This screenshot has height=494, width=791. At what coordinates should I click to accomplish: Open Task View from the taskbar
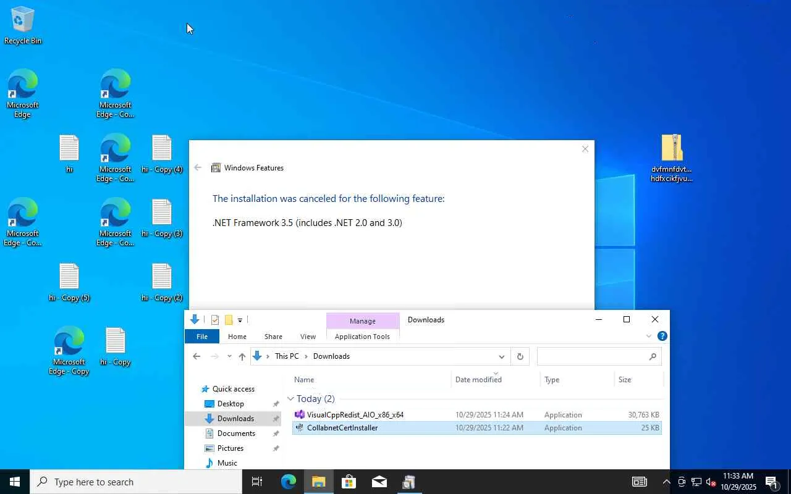[x=257, y=482]
